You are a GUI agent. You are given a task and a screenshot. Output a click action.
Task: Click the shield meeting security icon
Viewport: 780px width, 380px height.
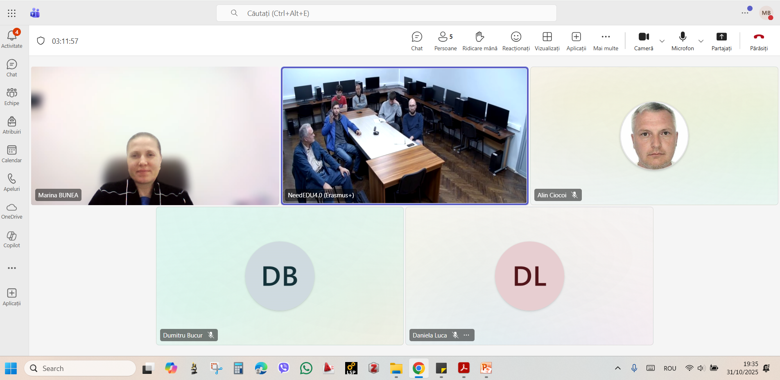(41, 41)
